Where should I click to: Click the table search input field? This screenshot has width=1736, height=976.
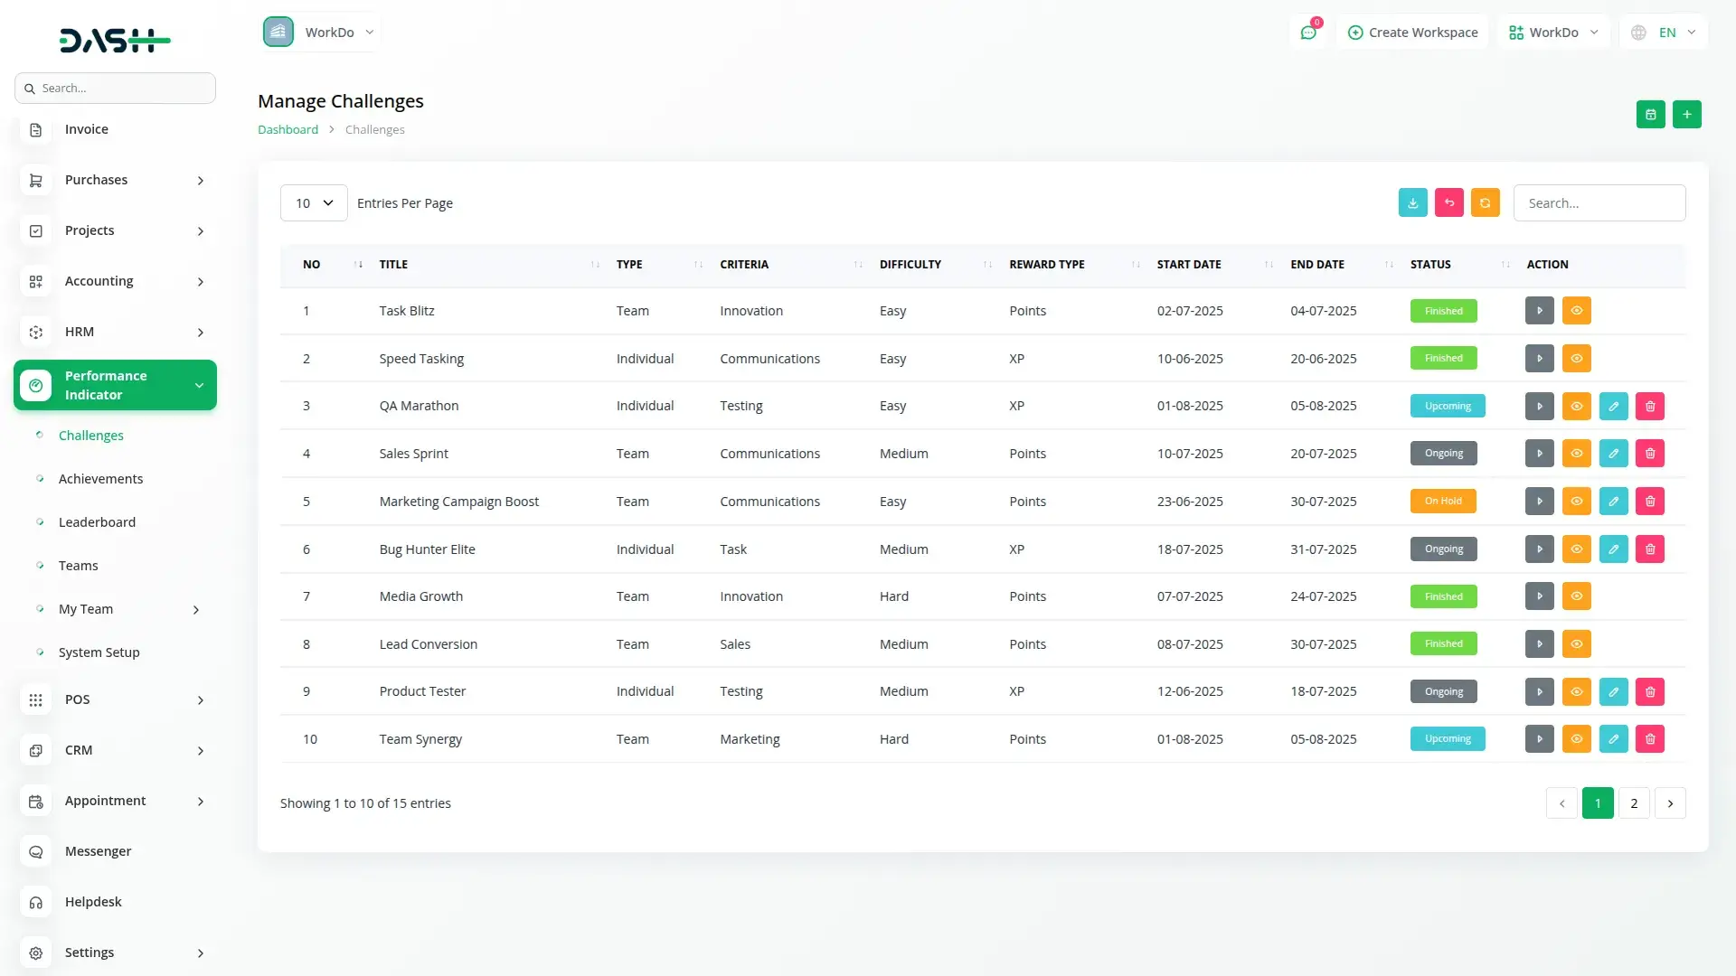[x=1599, y=203]
